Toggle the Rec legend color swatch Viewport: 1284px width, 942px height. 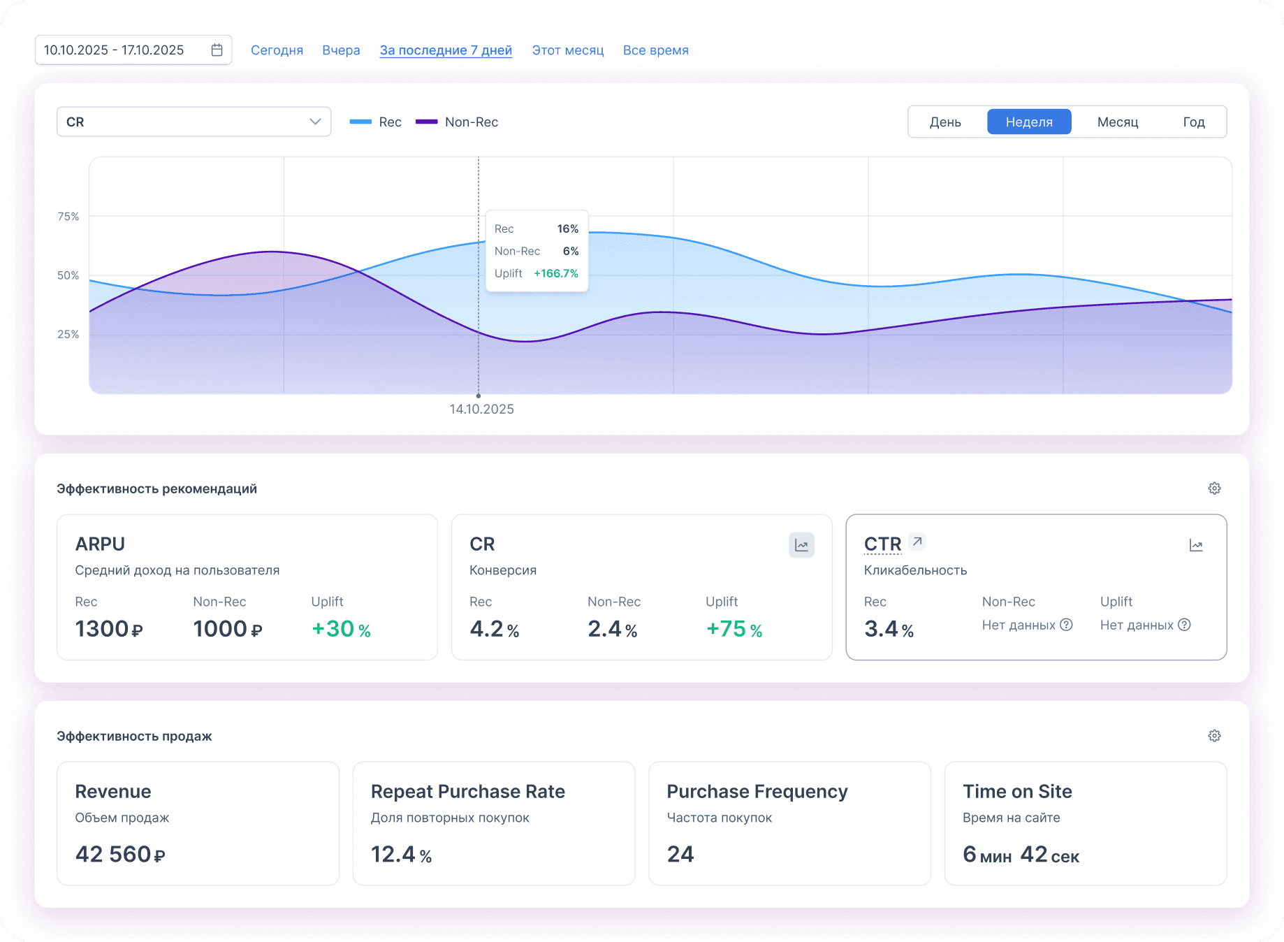point(360,122)
